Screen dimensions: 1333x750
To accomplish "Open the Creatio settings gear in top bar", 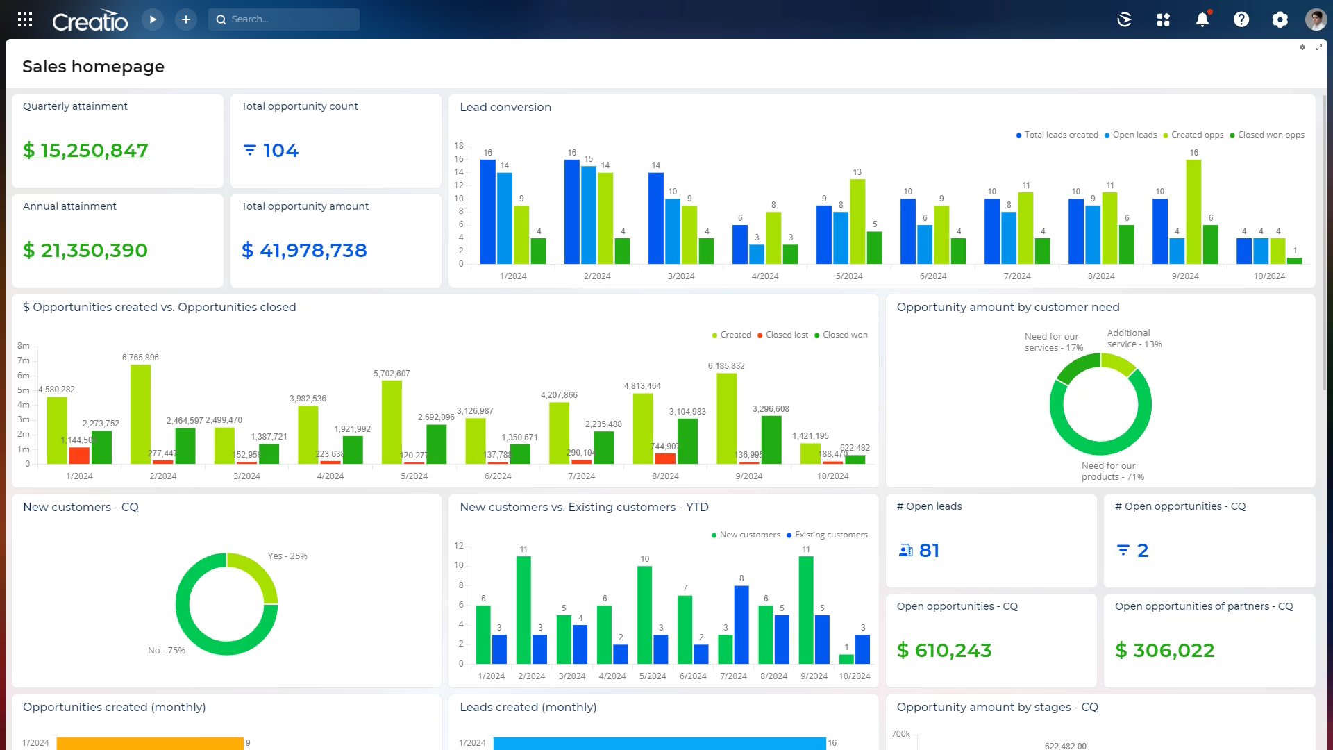I will (x=1280, y=19).
